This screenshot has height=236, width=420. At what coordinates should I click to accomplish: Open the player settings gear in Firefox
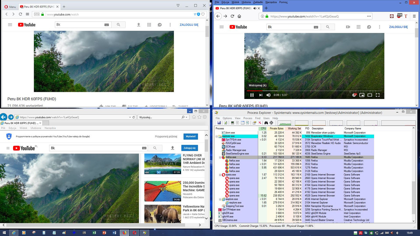(x=354, y=95)
